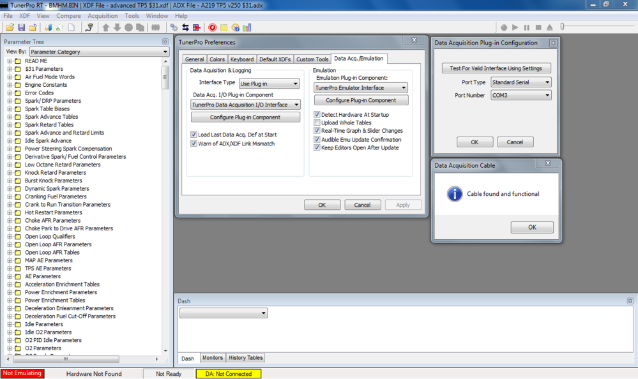The width and height of the screenshot is (638, 379).
Task: Click the grey chip toolbar icon
Action: click(155, 27)
